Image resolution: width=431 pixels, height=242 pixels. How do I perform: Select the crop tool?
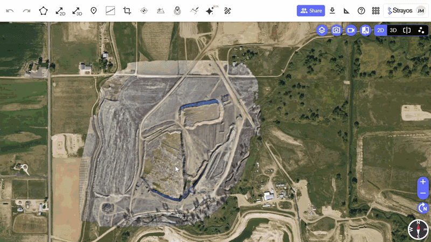click(x=127, y=11)
